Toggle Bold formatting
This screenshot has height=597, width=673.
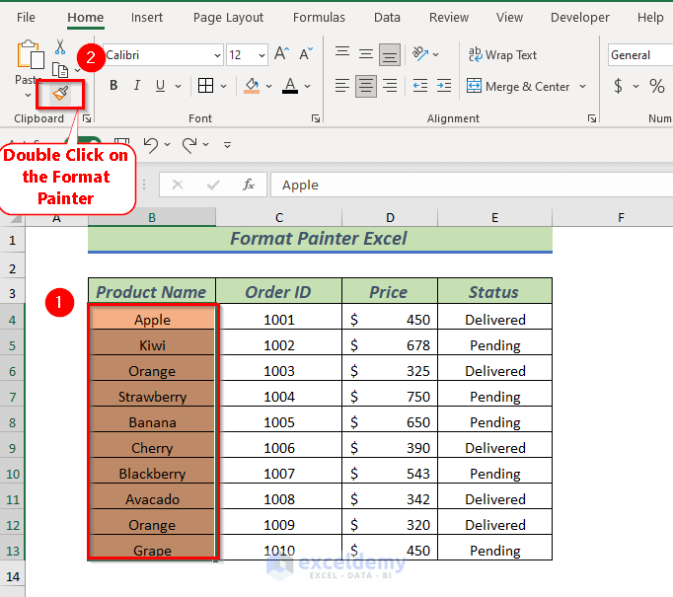point(113,86)
